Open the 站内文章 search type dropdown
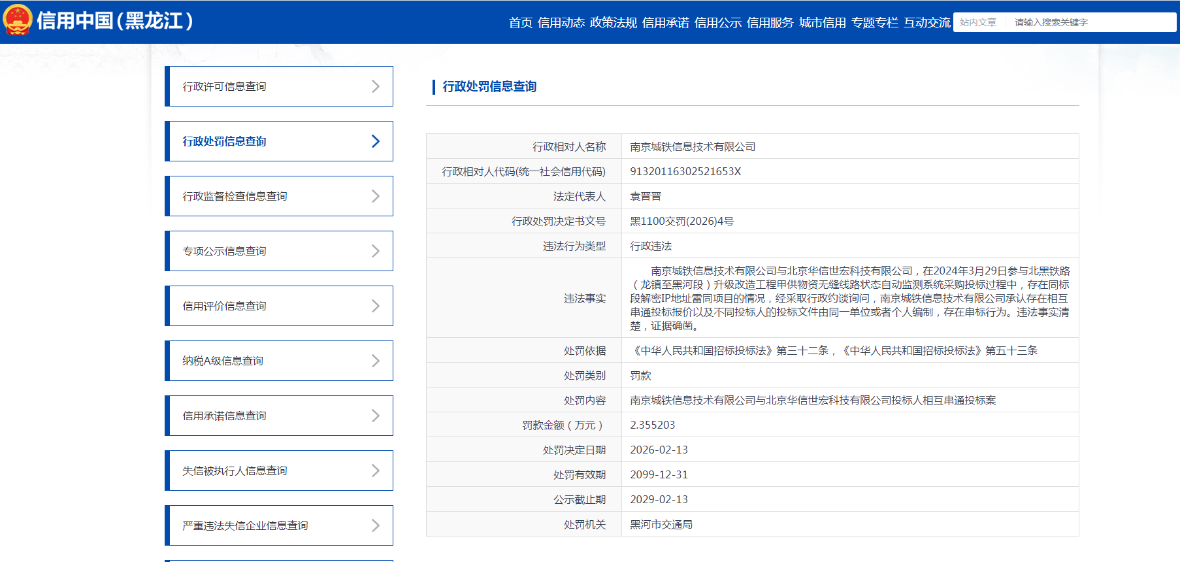The height and width of the screenshot is (562, 1180). pyautogui.click(x=978, y=22)
